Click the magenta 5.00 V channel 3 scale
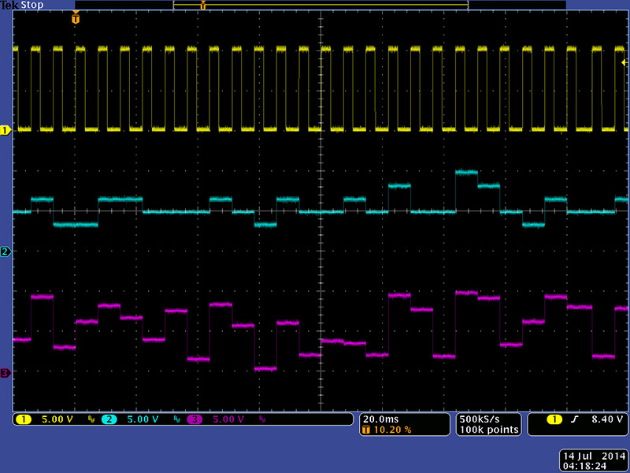 (x=228, y=419)
